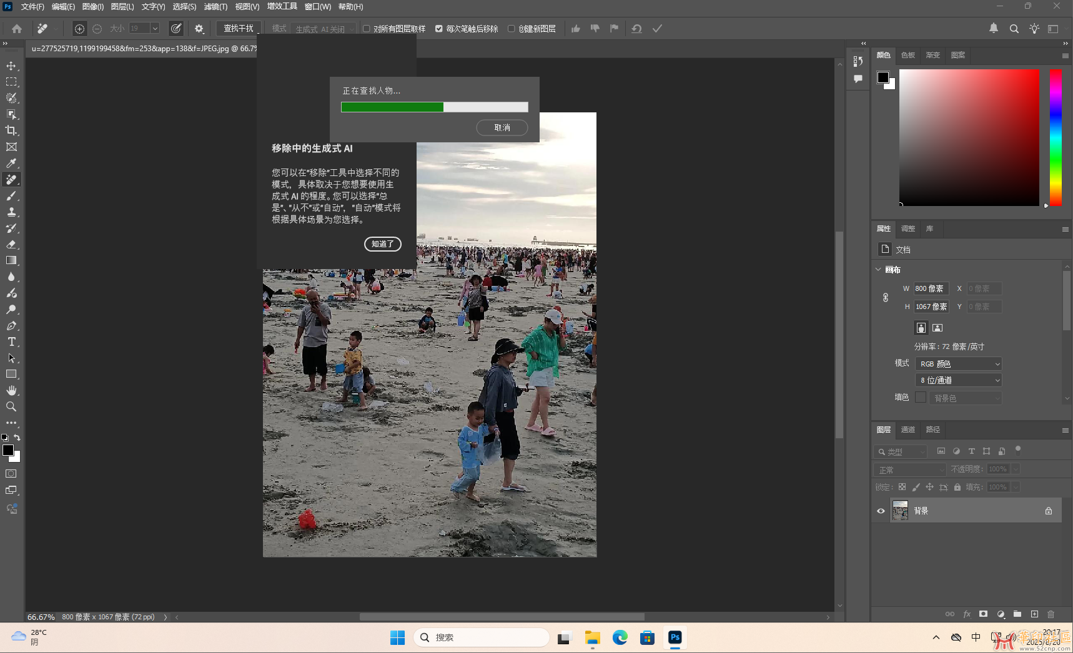Open Layers panel options menu
The width and height of the screenshot is (1073, 653).
pyautogui.click(x=1066, y=430)
